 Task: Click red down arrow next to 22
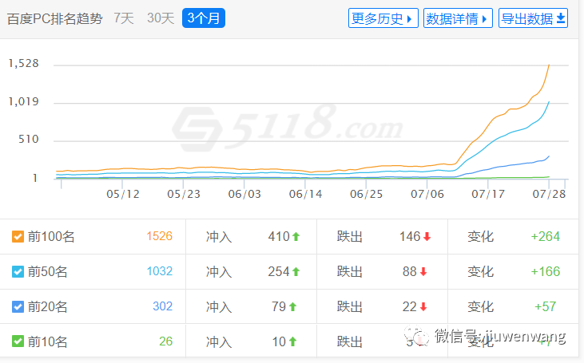(x=423, y=306)
